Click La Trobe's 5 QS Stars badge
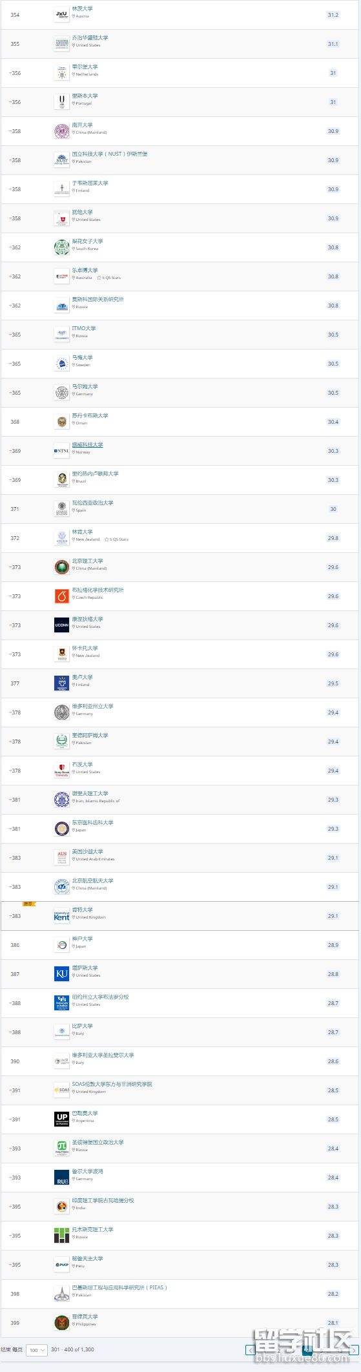 pyautogui.click(x=108, y=278)
